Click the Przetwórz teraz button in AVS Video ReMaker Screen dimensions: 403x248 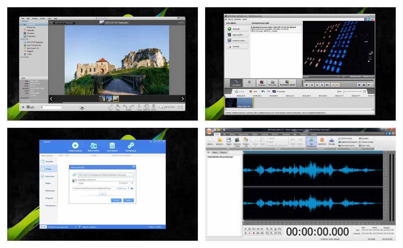pos(287,83)
